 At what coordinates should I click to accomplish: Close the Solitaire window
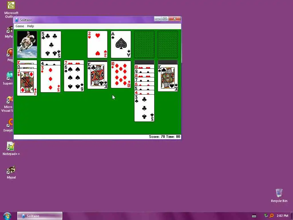(x=175, y=19)
